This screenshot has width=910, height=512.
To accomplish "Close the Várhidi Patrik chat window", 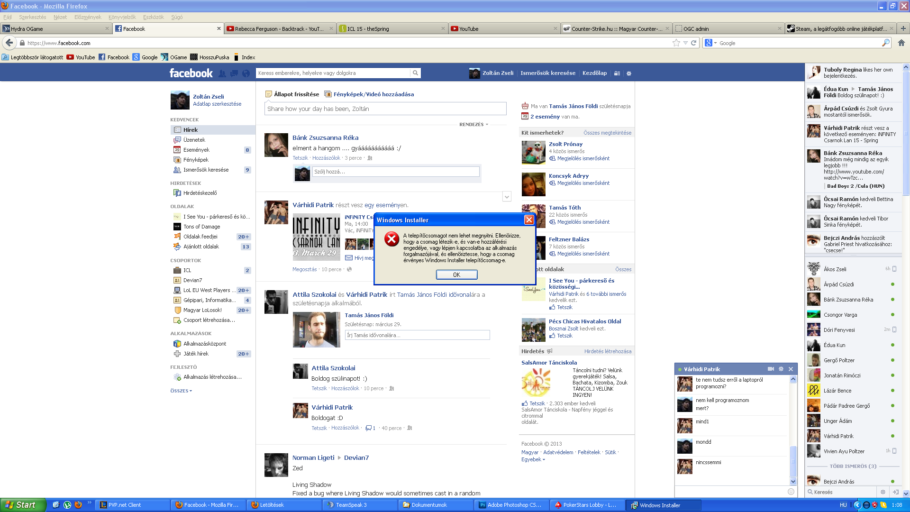I will tap(791, 369).
